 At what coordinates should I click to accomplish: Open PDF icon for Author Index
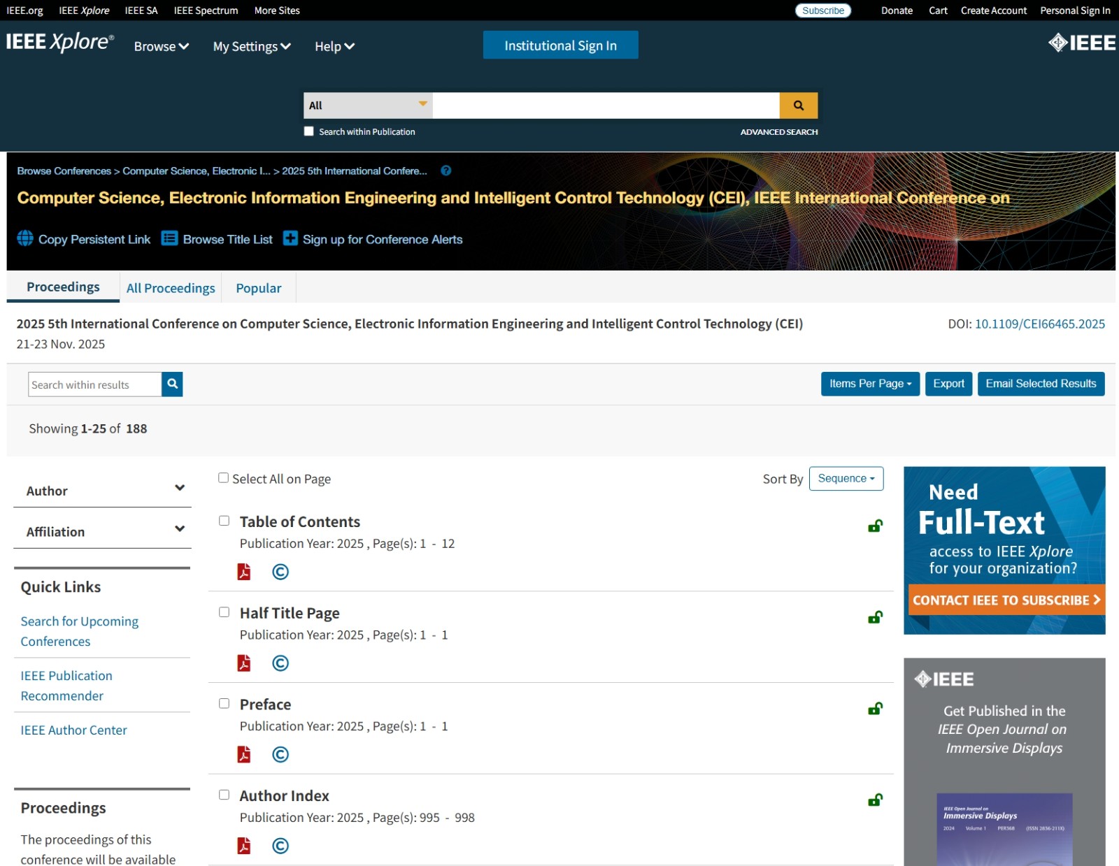(x=243, y=846)
